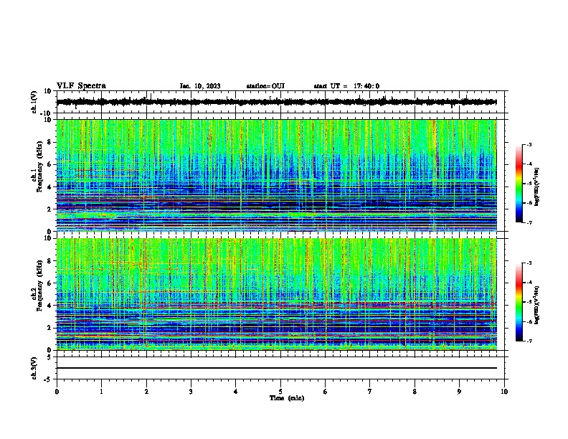
Task: Click the time axis tick label 1
Action: [101, 392]
